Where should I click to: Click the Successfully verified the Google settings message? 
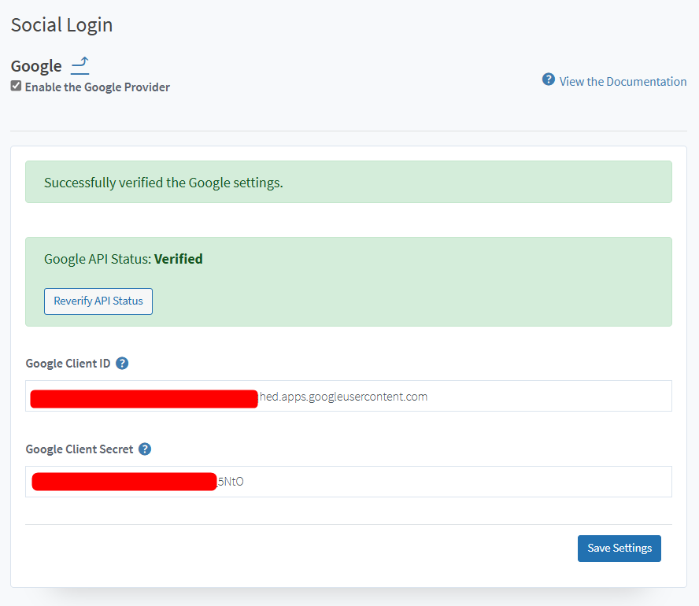[x=164, y=183]
